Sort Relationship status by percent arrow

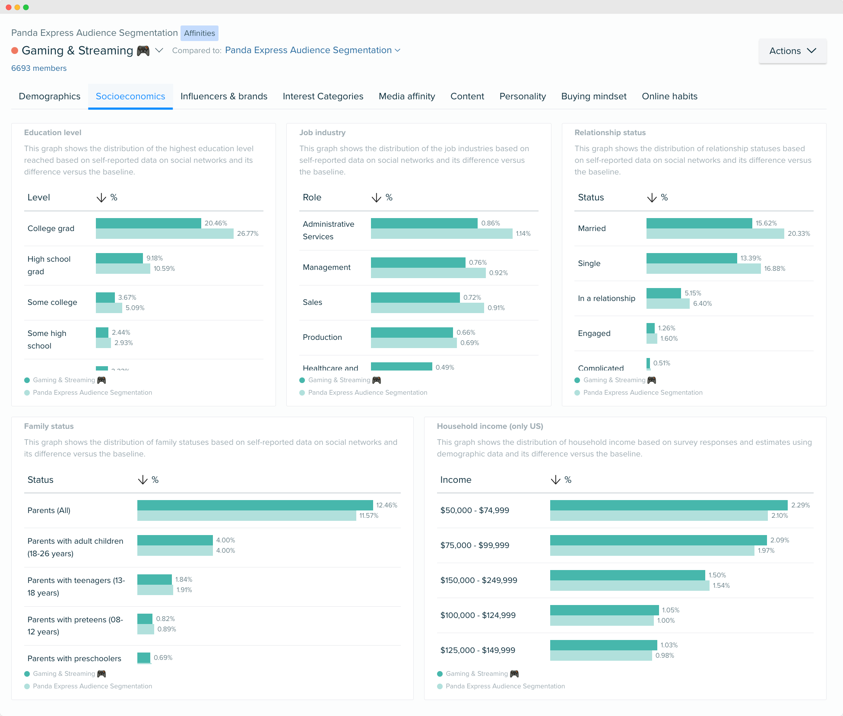652,198
